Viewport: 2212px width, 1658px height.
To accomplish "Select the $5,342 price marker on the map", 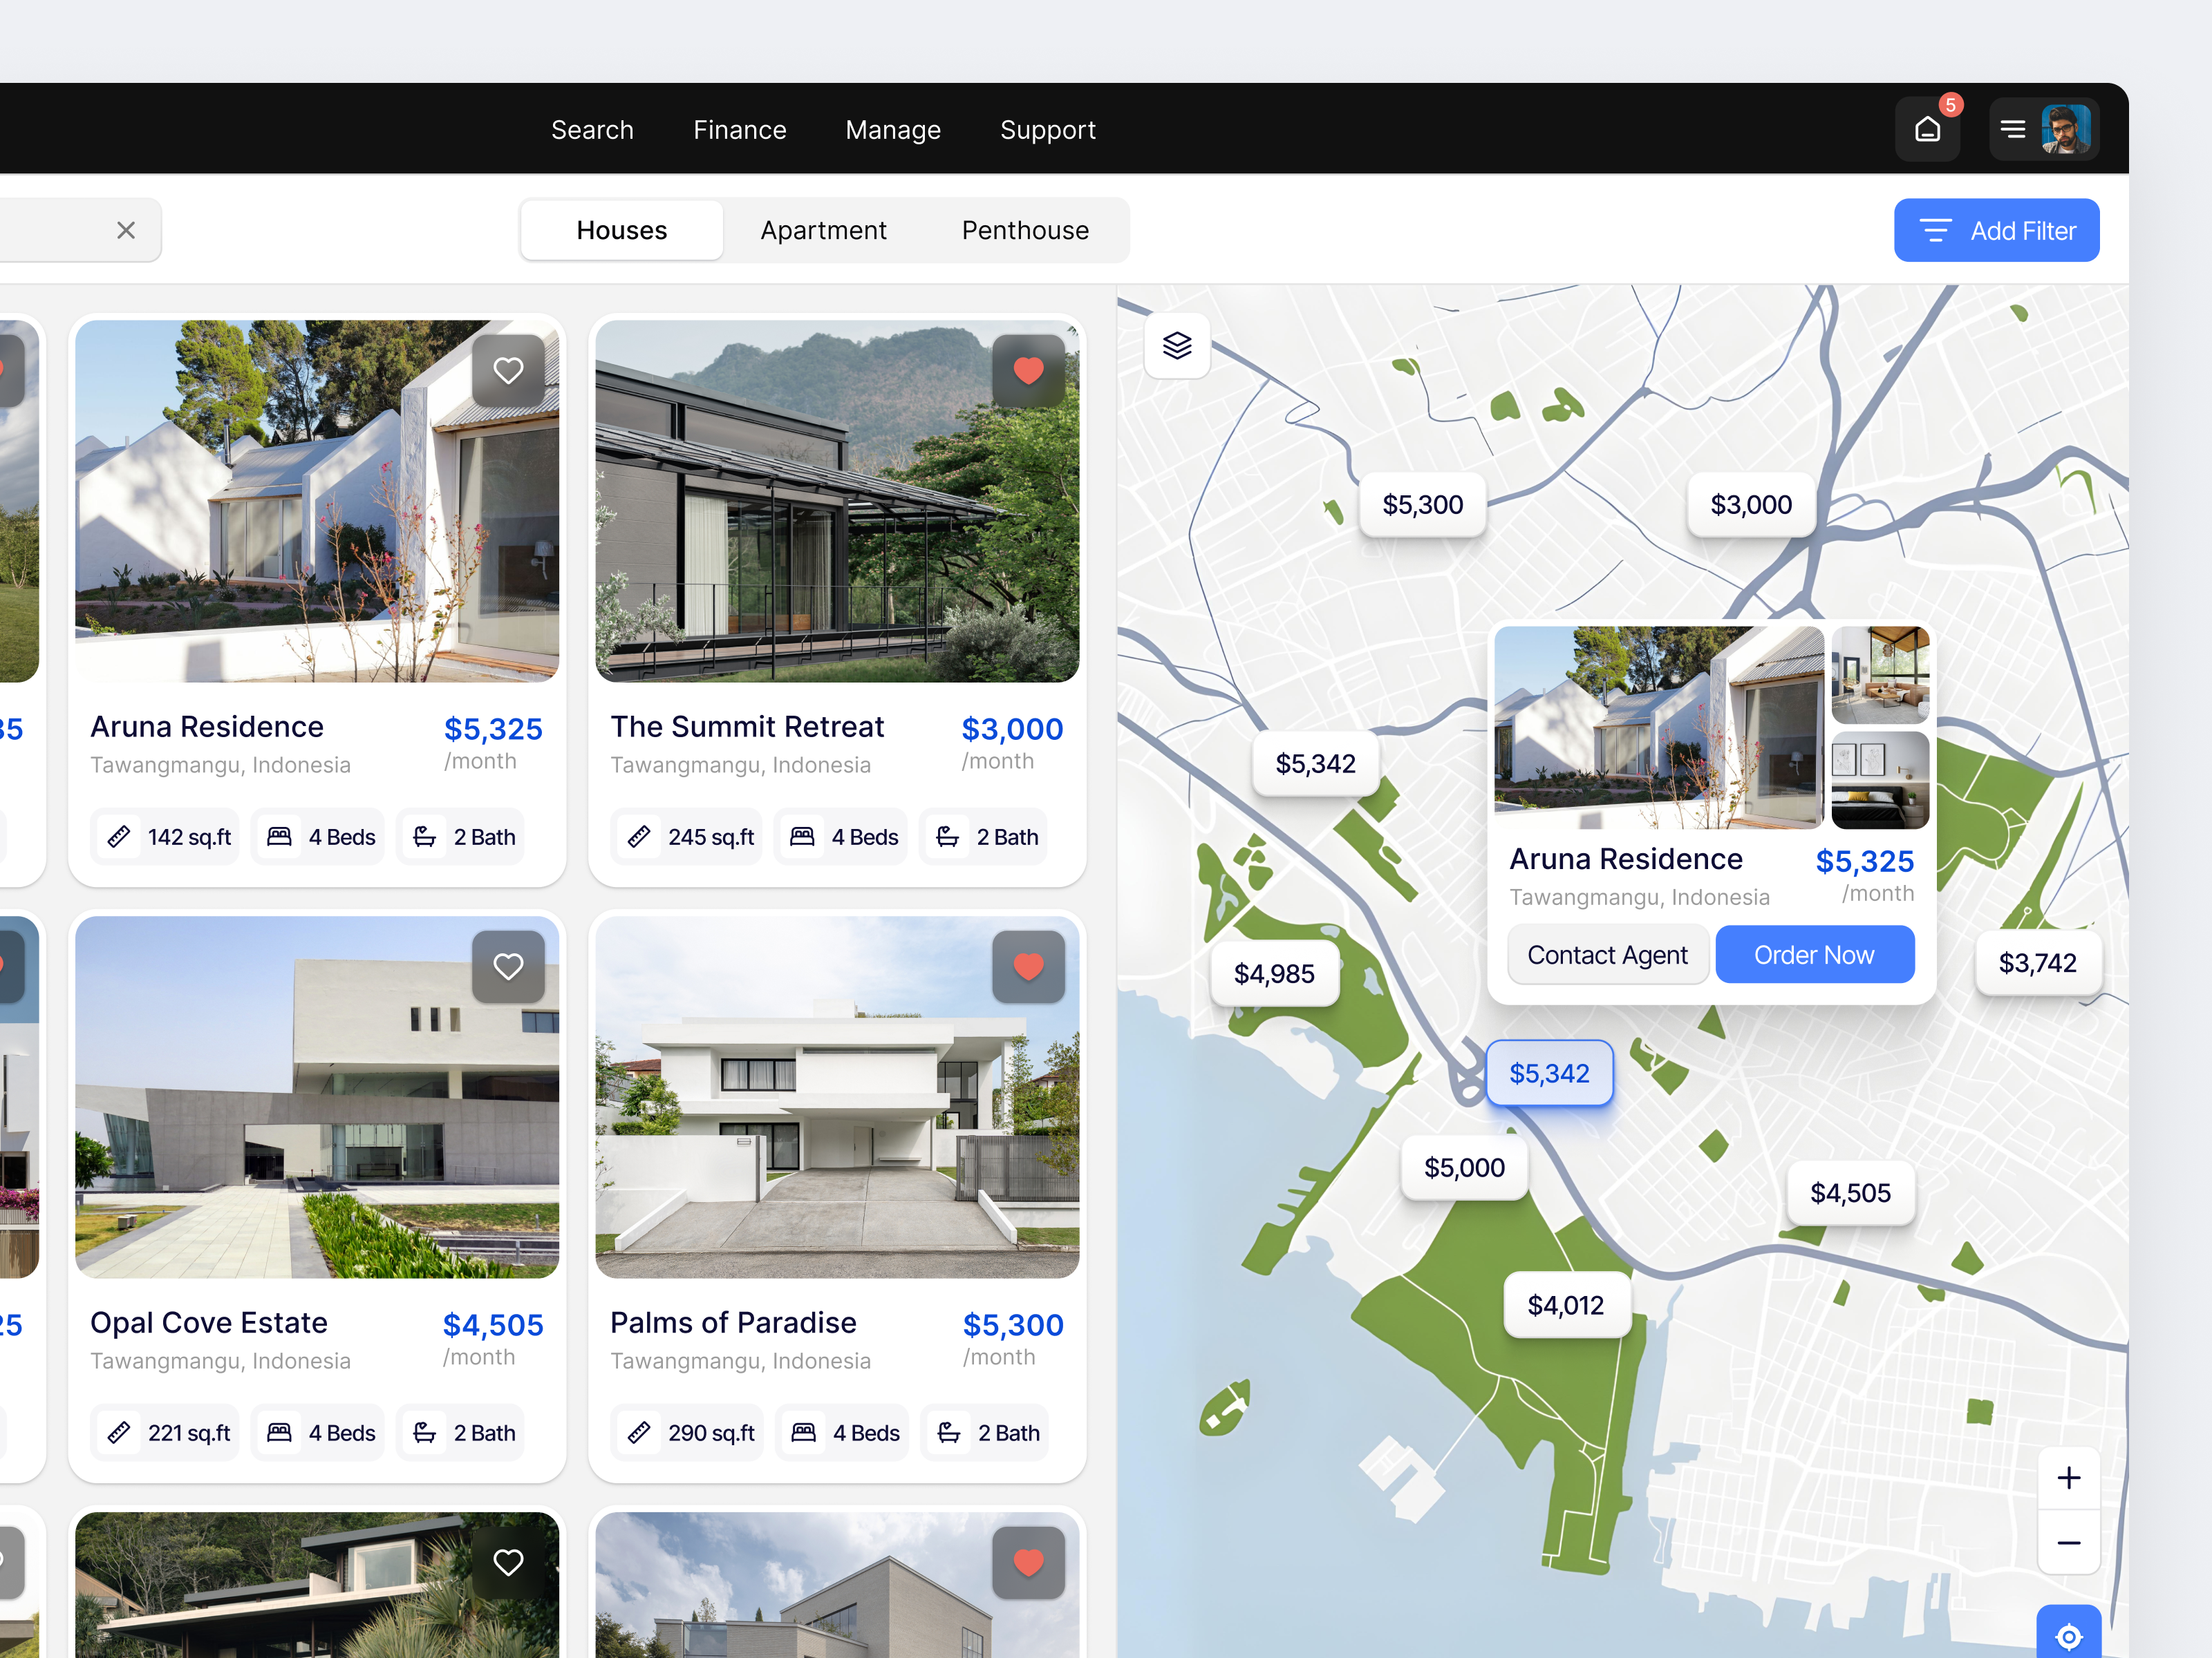I will point(1549,1072).
